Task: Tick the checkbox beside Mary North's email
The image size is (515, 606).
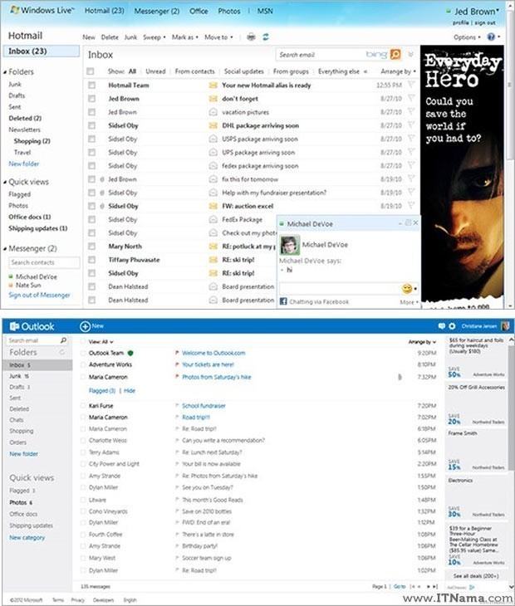Action: coord(91,247)
